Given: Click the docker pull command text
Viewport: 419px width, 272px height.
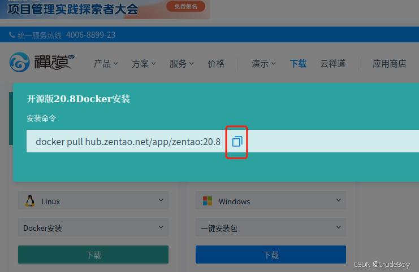Looking at the screenshot, I should [128, 142].
